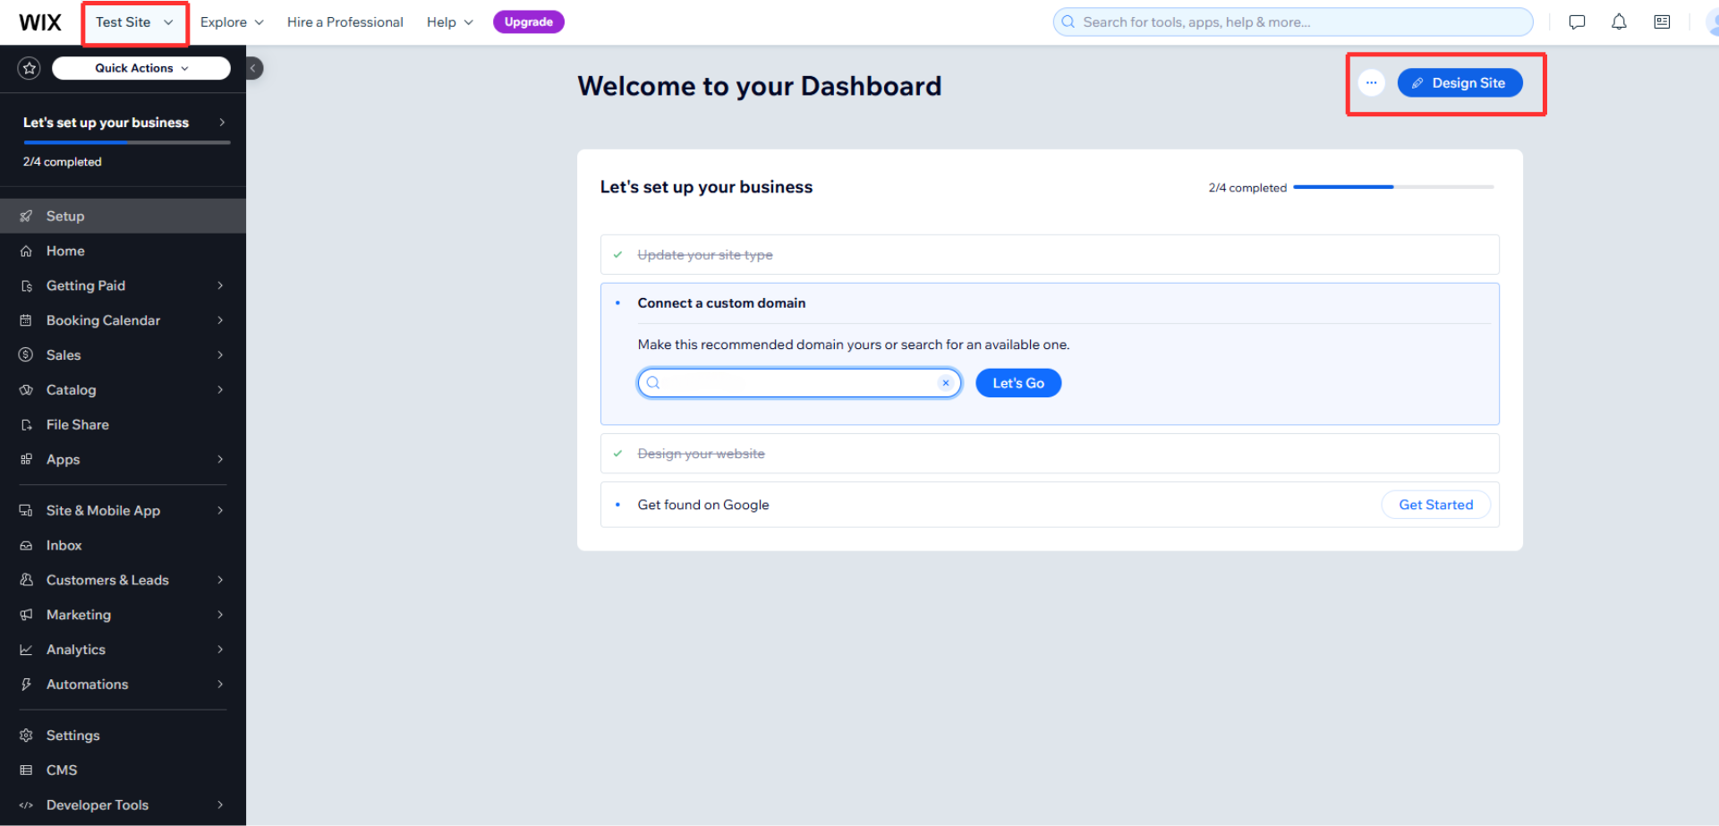The image size is (1719, 826).
Task: Select Home in the sidebar
Action: (x=65, y=251)
